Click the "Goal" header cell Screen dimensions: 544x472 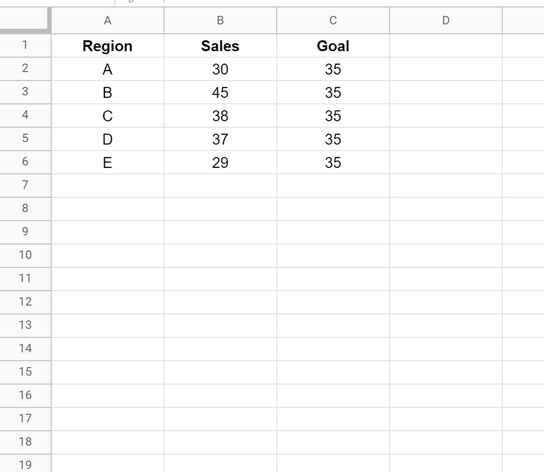click(333, 46)
